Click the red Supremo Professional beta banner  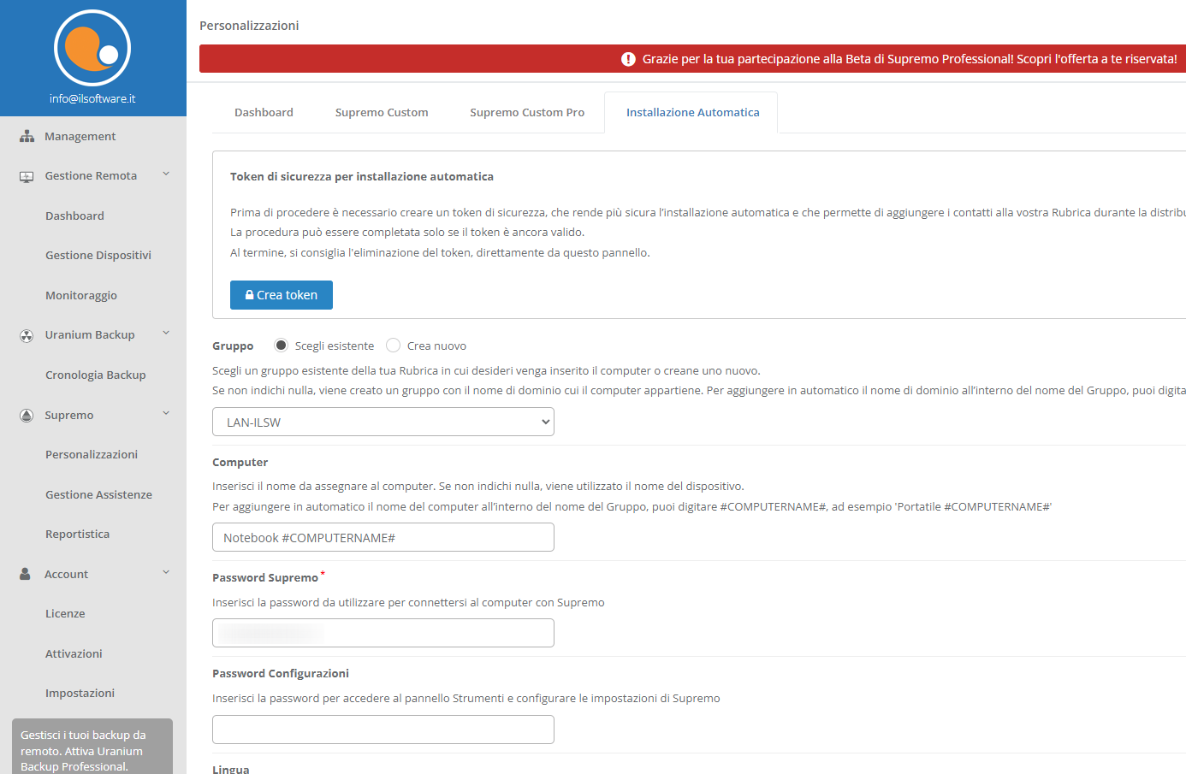[692, 59]
